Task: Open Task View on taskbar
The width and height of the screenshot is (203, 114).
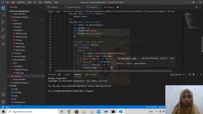Action: tap(62, 111)
